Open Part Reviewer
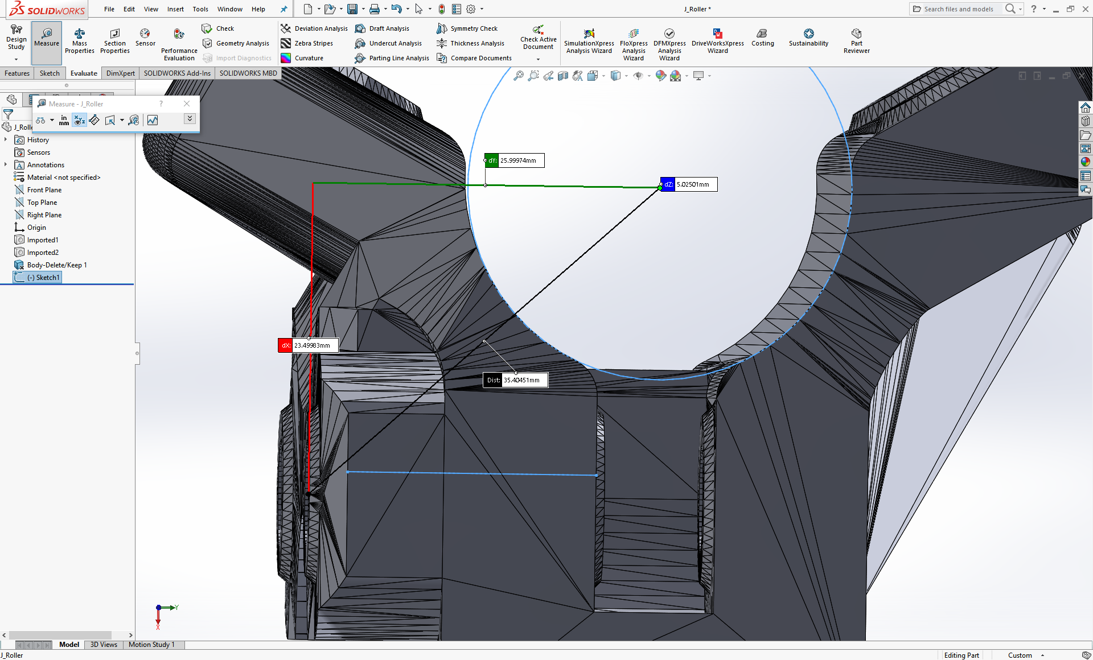This screenshot has width=1093, height=660. (x=857, y=42)
